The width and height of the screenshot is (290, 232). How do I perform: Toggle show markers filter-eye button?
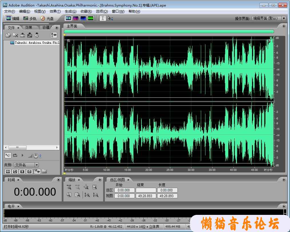(37, 171)
